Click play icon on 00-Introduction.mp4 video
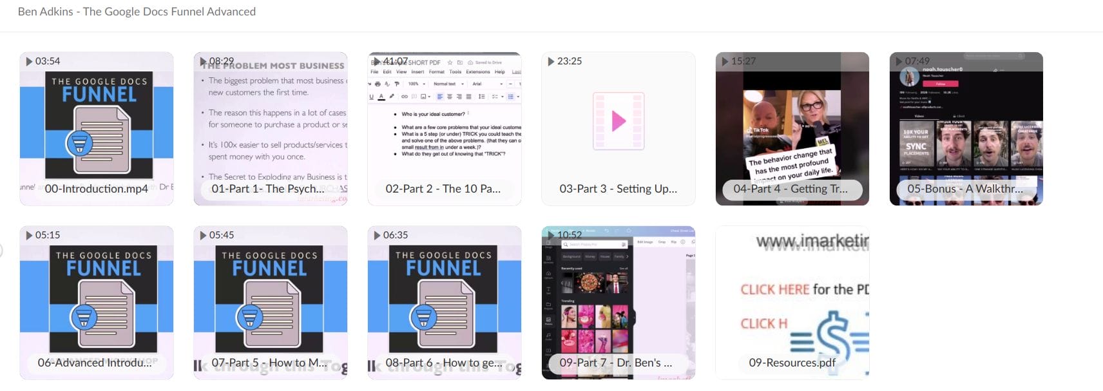This screenshot has height=391, width=1103. click(29, 61)
